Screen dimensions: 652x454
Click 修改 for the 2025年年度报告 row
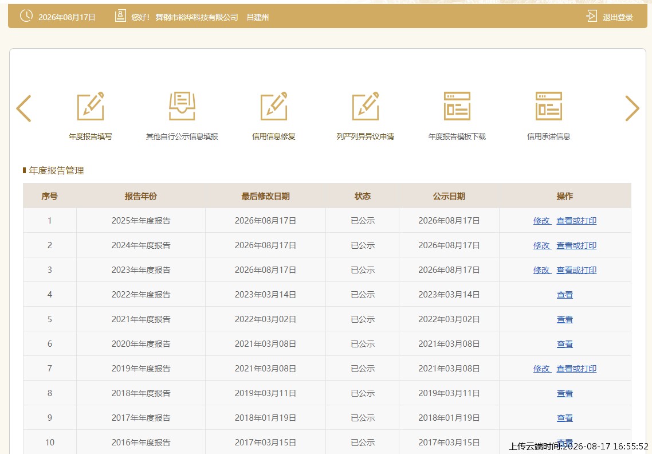542,221
